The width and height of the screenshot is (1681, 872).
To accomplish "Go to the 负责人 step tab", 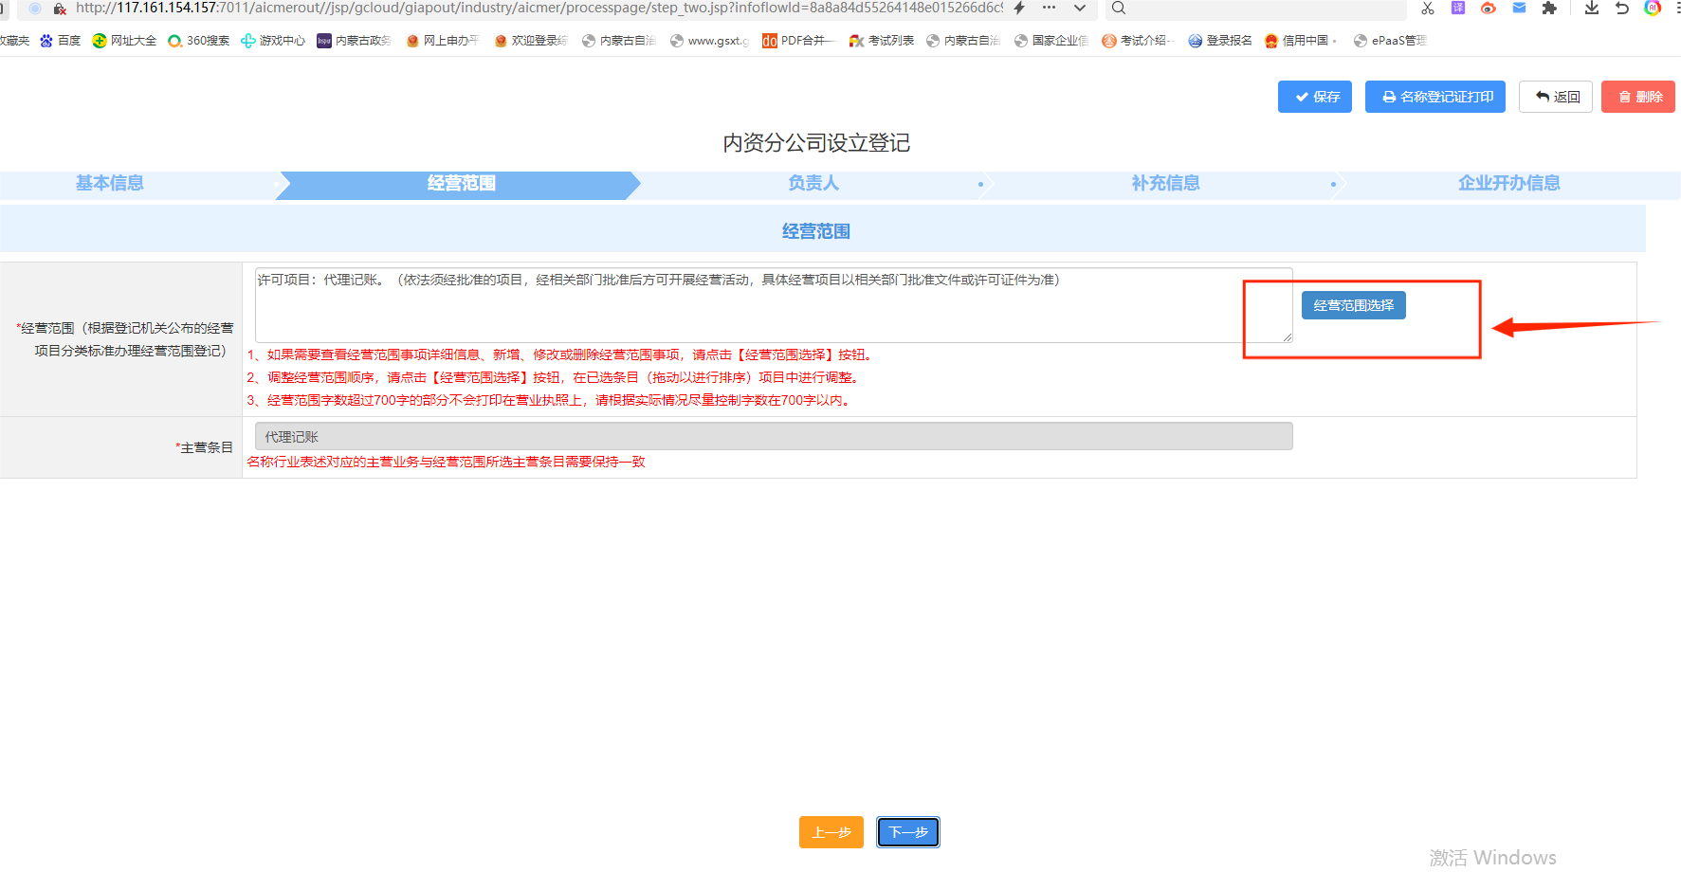I will point(813,183).
